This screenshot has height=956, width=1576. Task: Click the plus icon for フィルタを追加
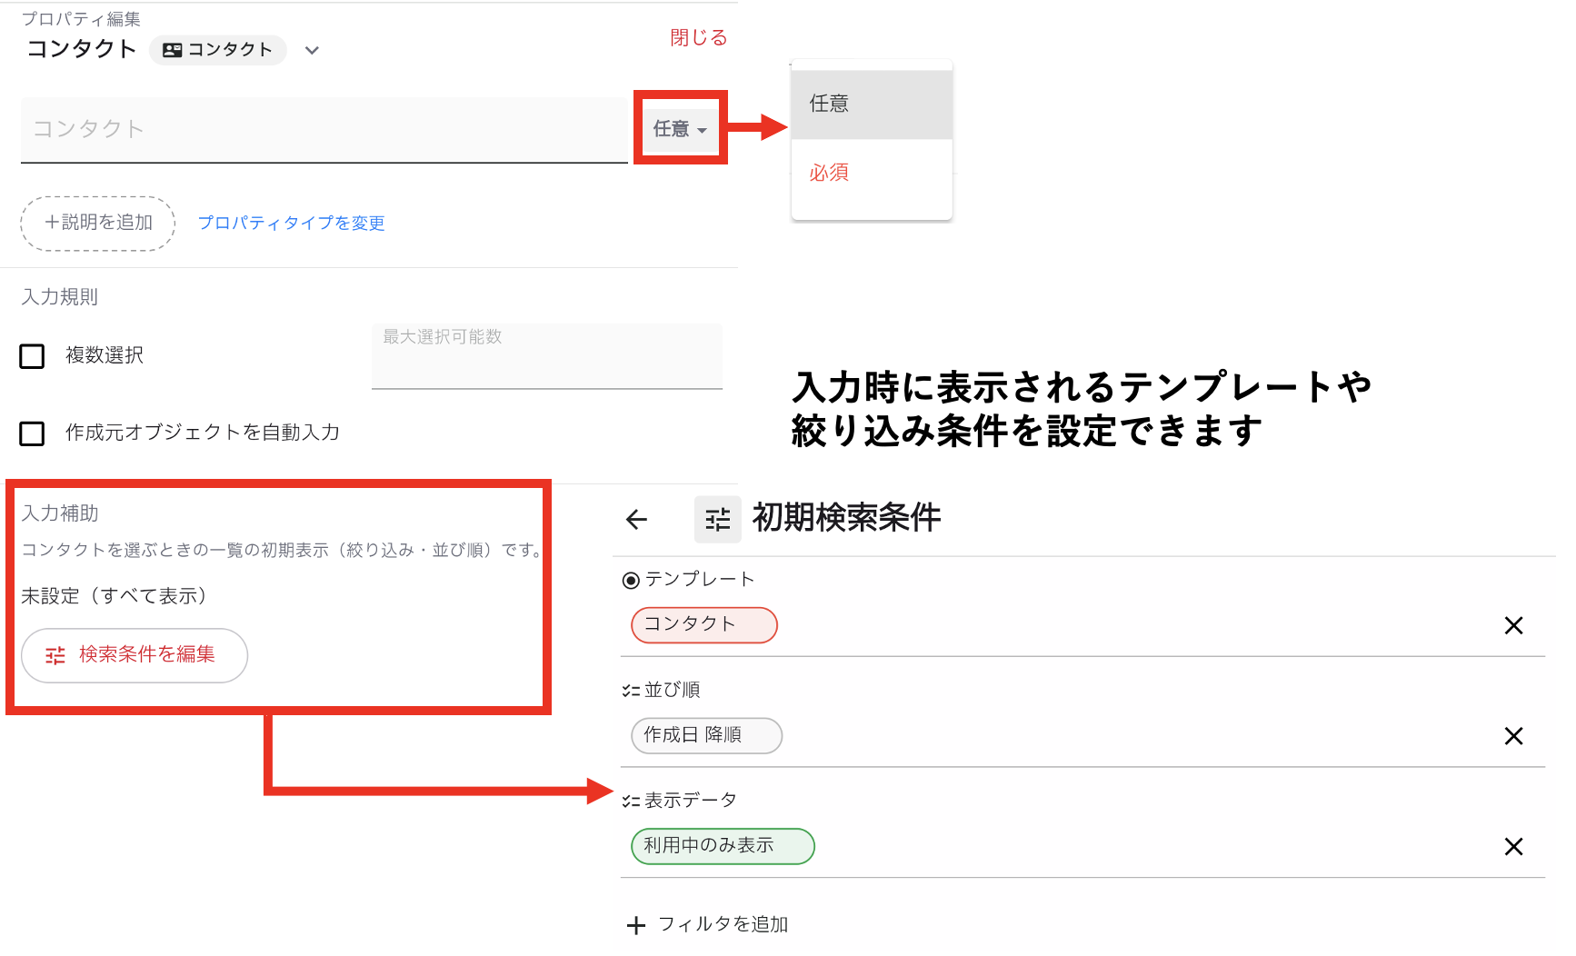[636, 925]
